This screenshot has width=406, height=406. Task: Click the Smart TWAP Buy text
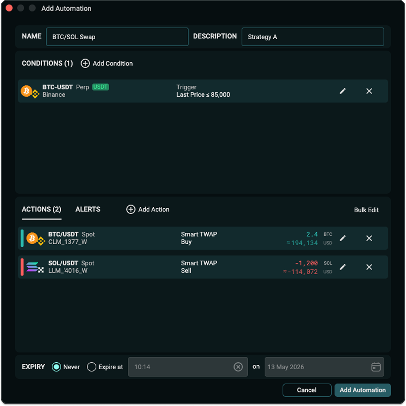click(199, 238)
